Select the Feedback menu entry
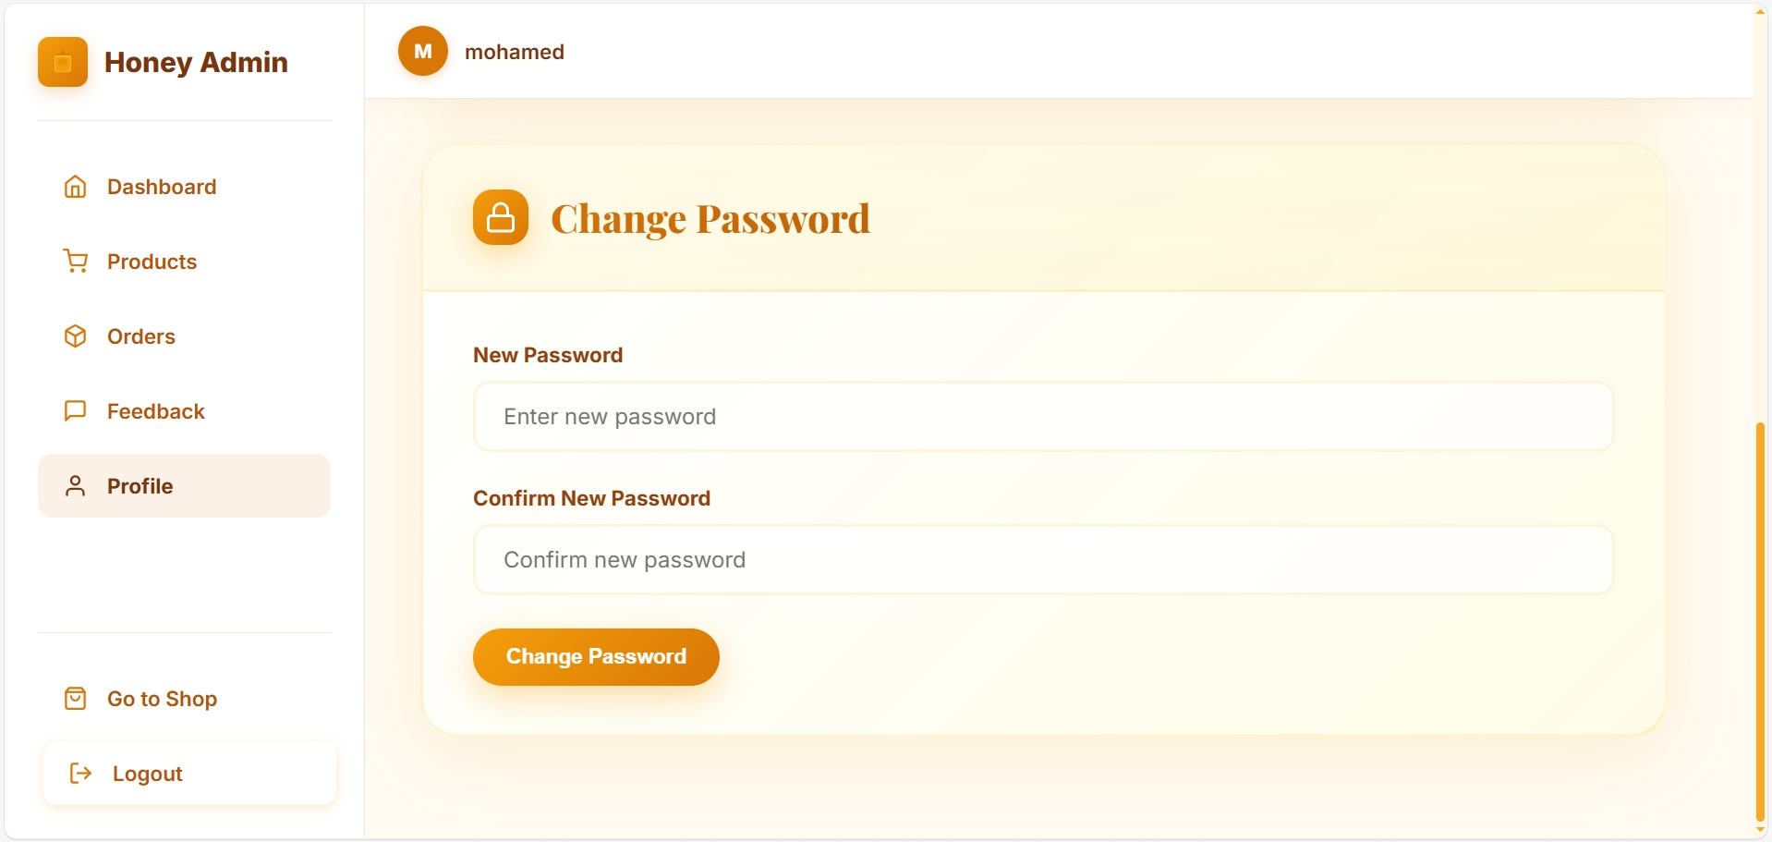Image resolution: width=1772 pixels, height=842 pixels. pyautogui.click(x=156, y=411)
